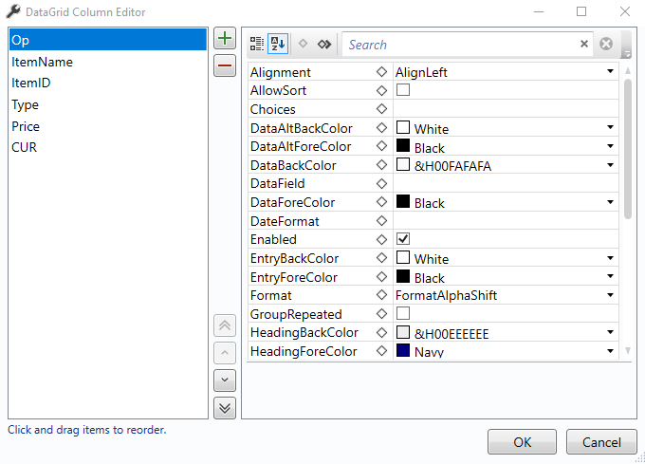Click the EntryBackColor diamond marker
The image size is (645, 464).
tap(381, 258)
